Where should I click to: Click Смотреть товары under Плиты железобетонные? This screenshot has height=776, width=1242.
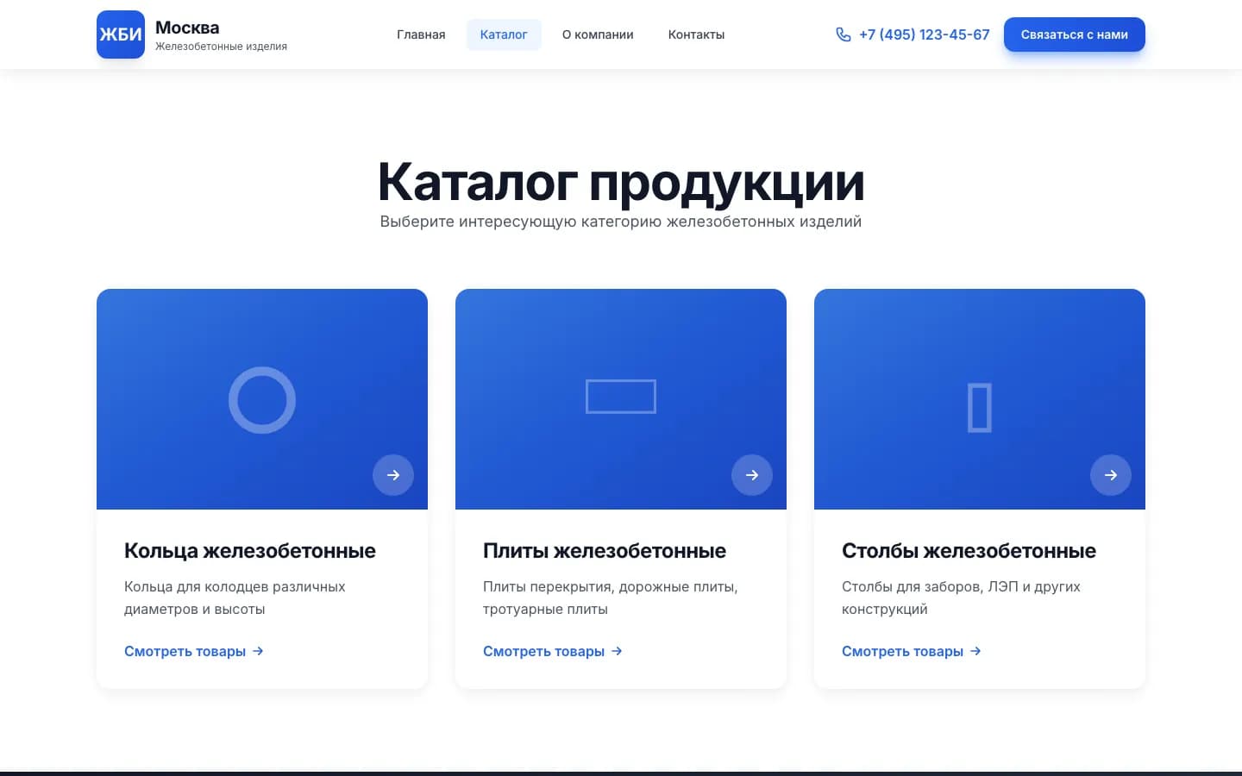pyautogui.click(x=553, y=651)
